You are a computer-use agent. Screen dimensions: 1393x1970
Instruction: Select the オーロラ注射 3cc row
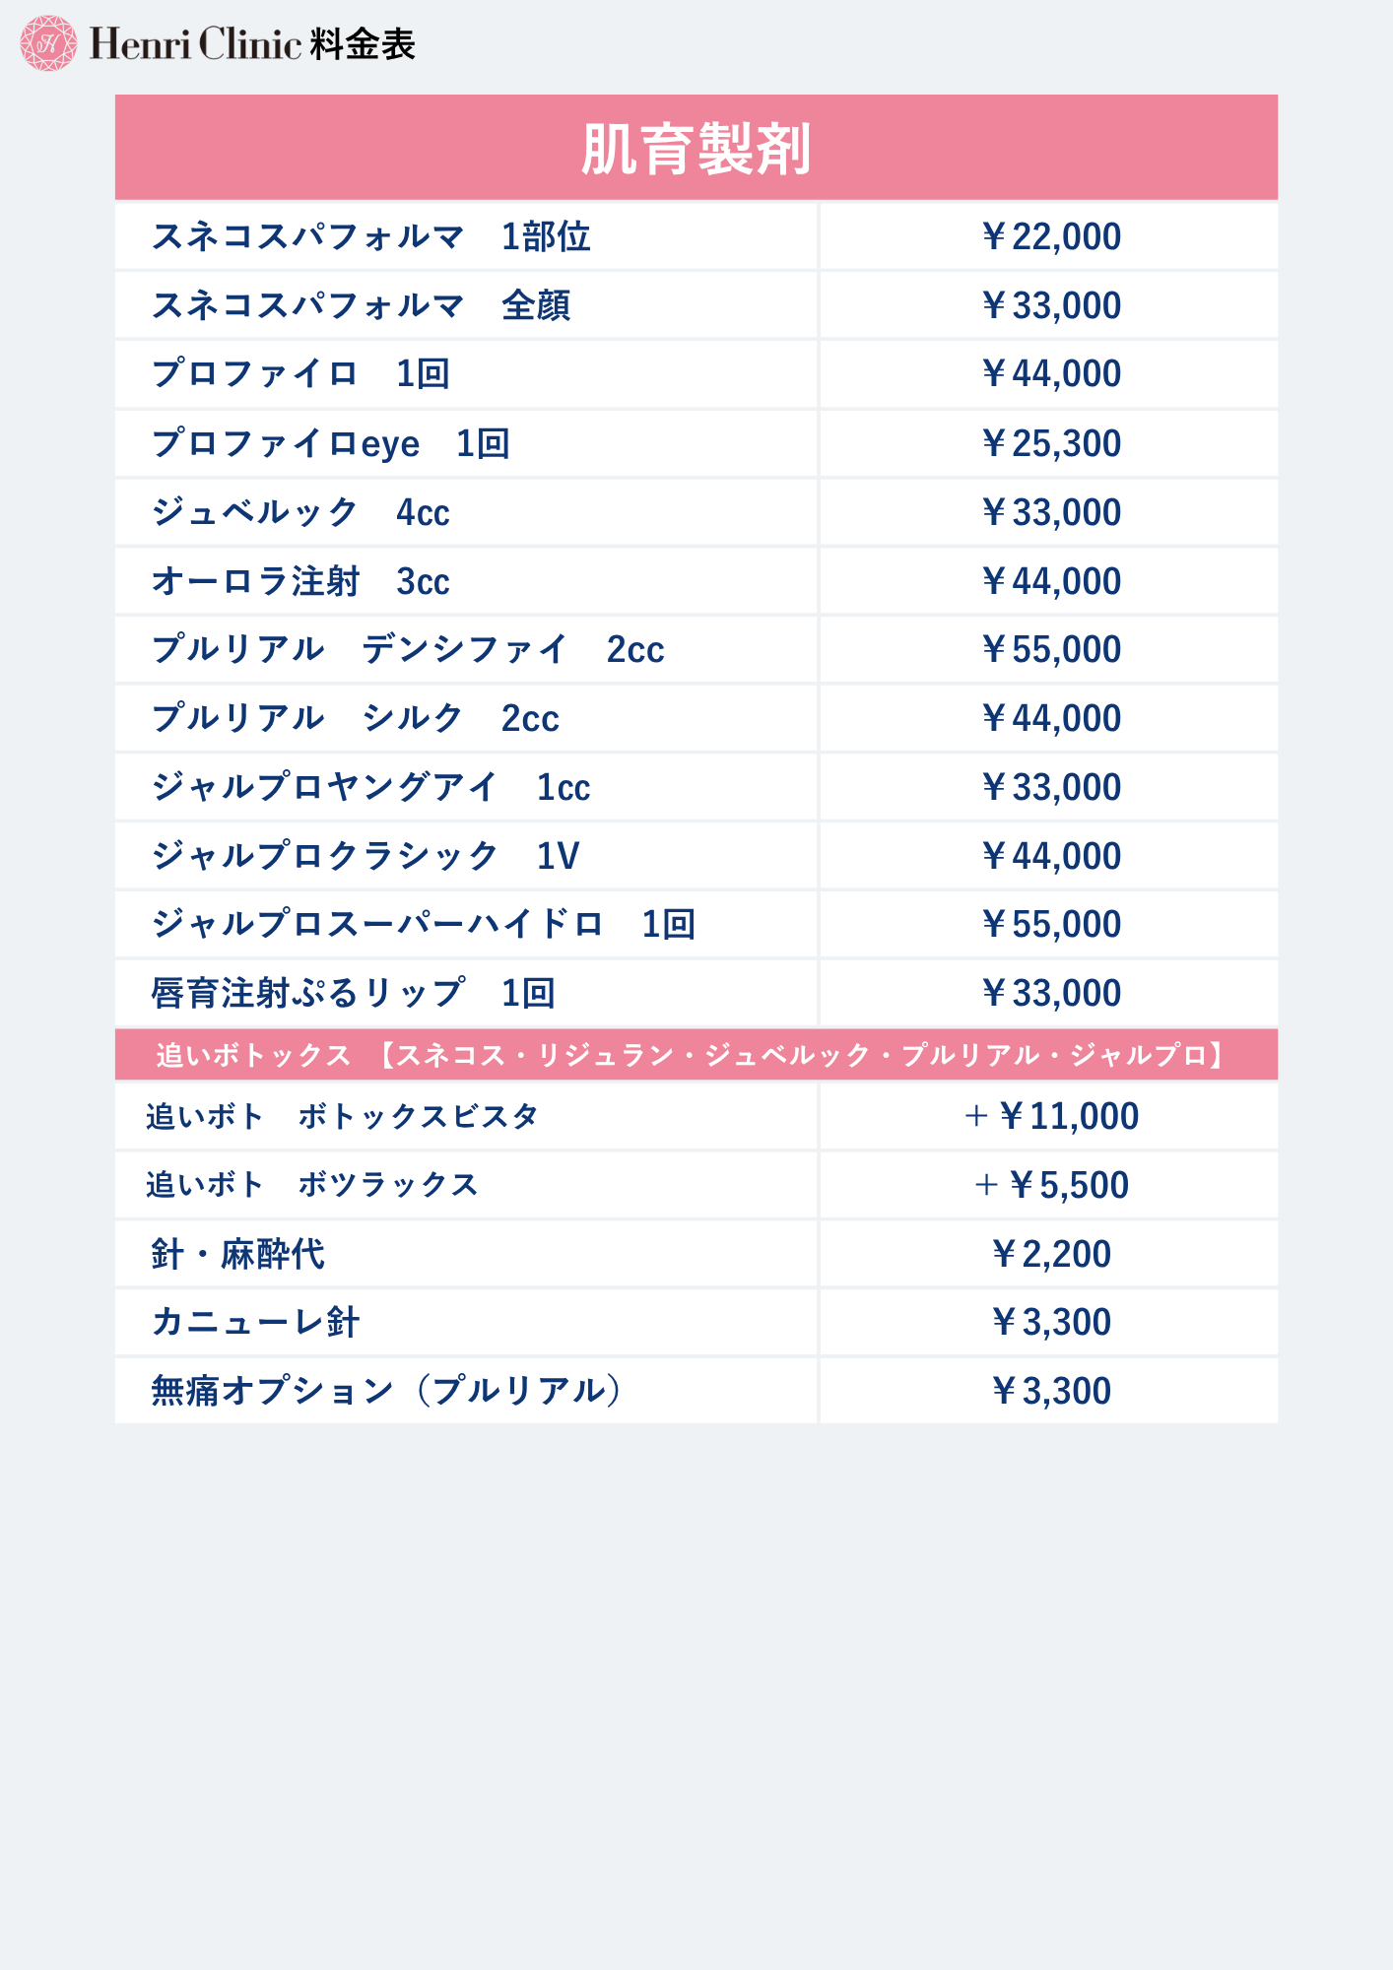[300, 581]
